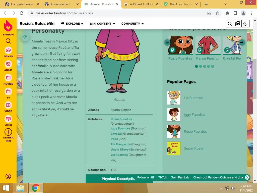257x193 pixels.
Task: Click the wiki search magnifier in header
Action: coord(230,24)
